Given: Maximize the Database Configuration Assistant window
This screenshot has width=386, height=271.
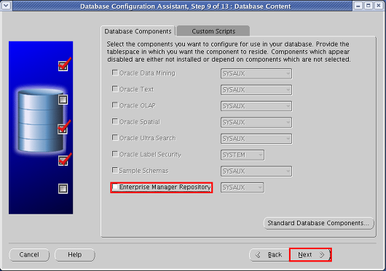Looking at the screenshot, I should click(369, 6).
